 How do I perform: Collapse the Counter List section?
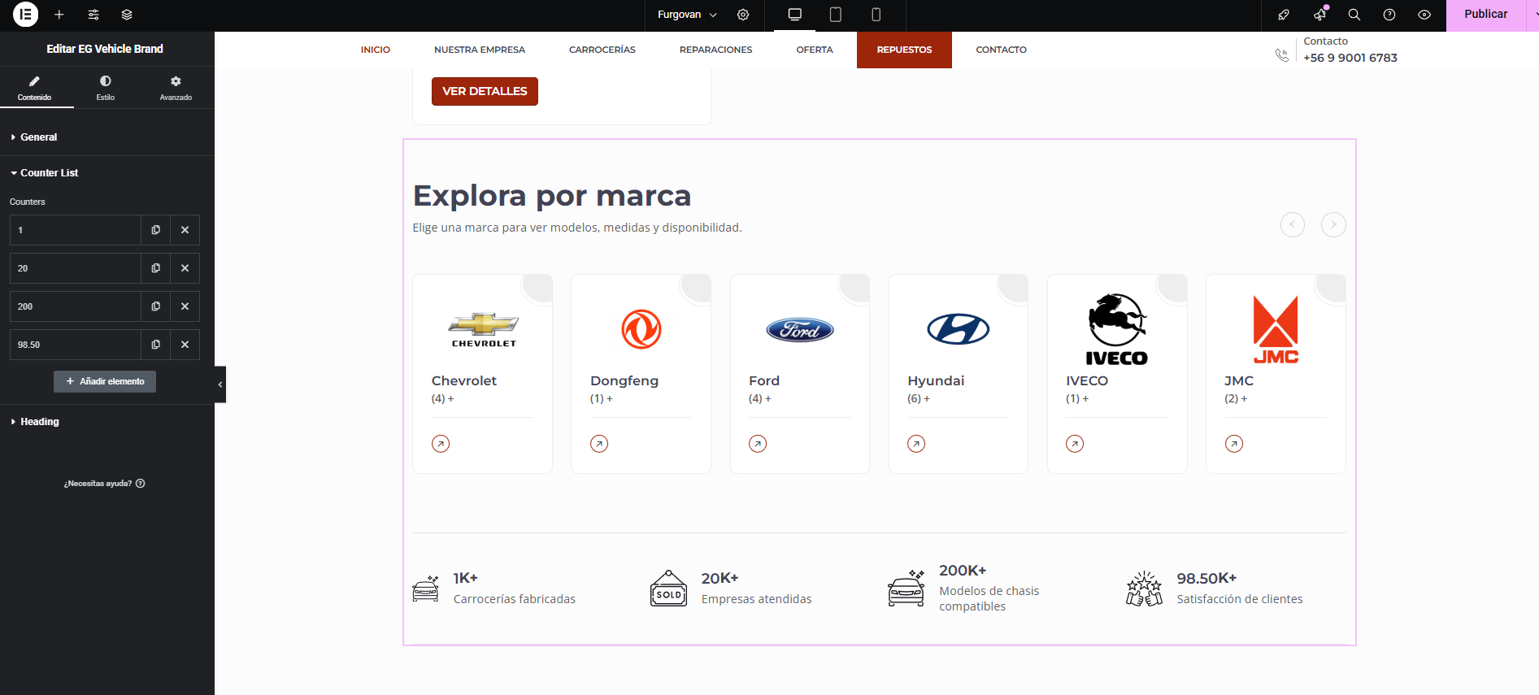(107, 173)
